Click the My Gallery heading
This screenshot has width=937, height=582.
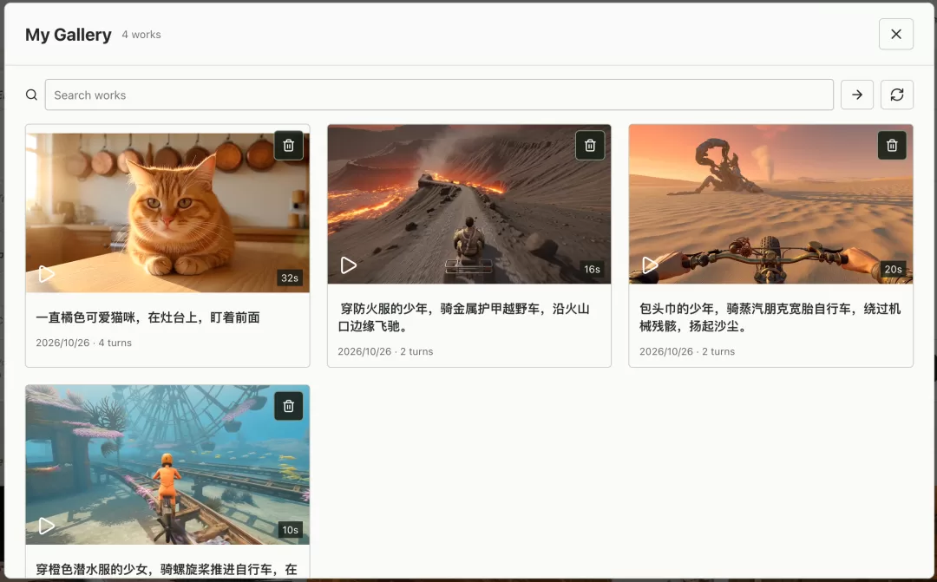69,35
